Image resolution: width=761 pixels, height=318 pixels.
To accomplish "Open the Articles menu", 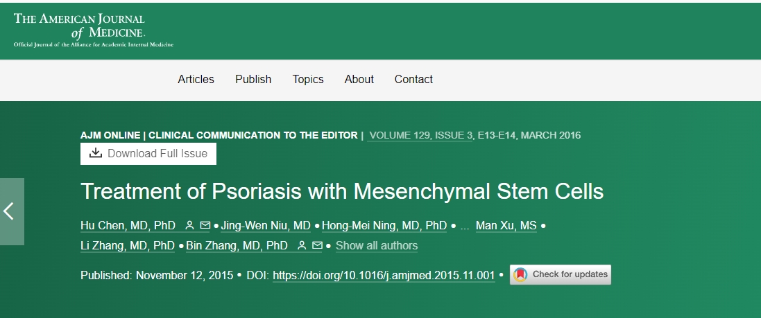I will [x=196, y=79].
